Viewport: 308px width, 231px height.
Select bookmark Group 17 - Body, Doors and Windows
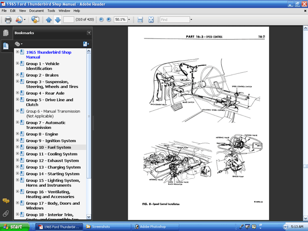53,205
